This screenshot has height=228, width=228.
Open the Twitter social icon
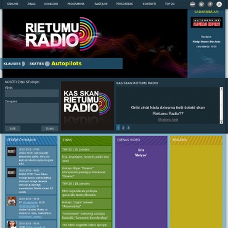202,4
